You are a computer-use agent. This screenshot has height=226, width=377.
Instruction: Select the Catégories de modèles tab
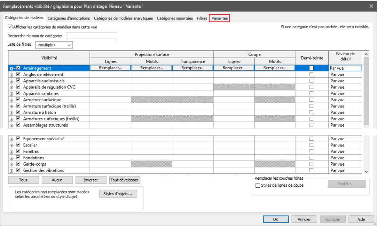click(x=24, y=18)
